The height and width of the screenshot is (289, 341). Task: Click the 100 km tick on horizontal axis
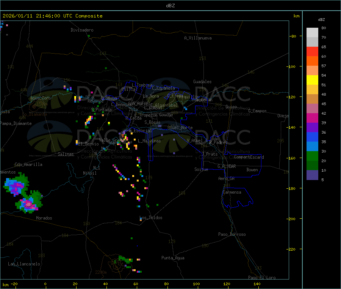[196, 284]
